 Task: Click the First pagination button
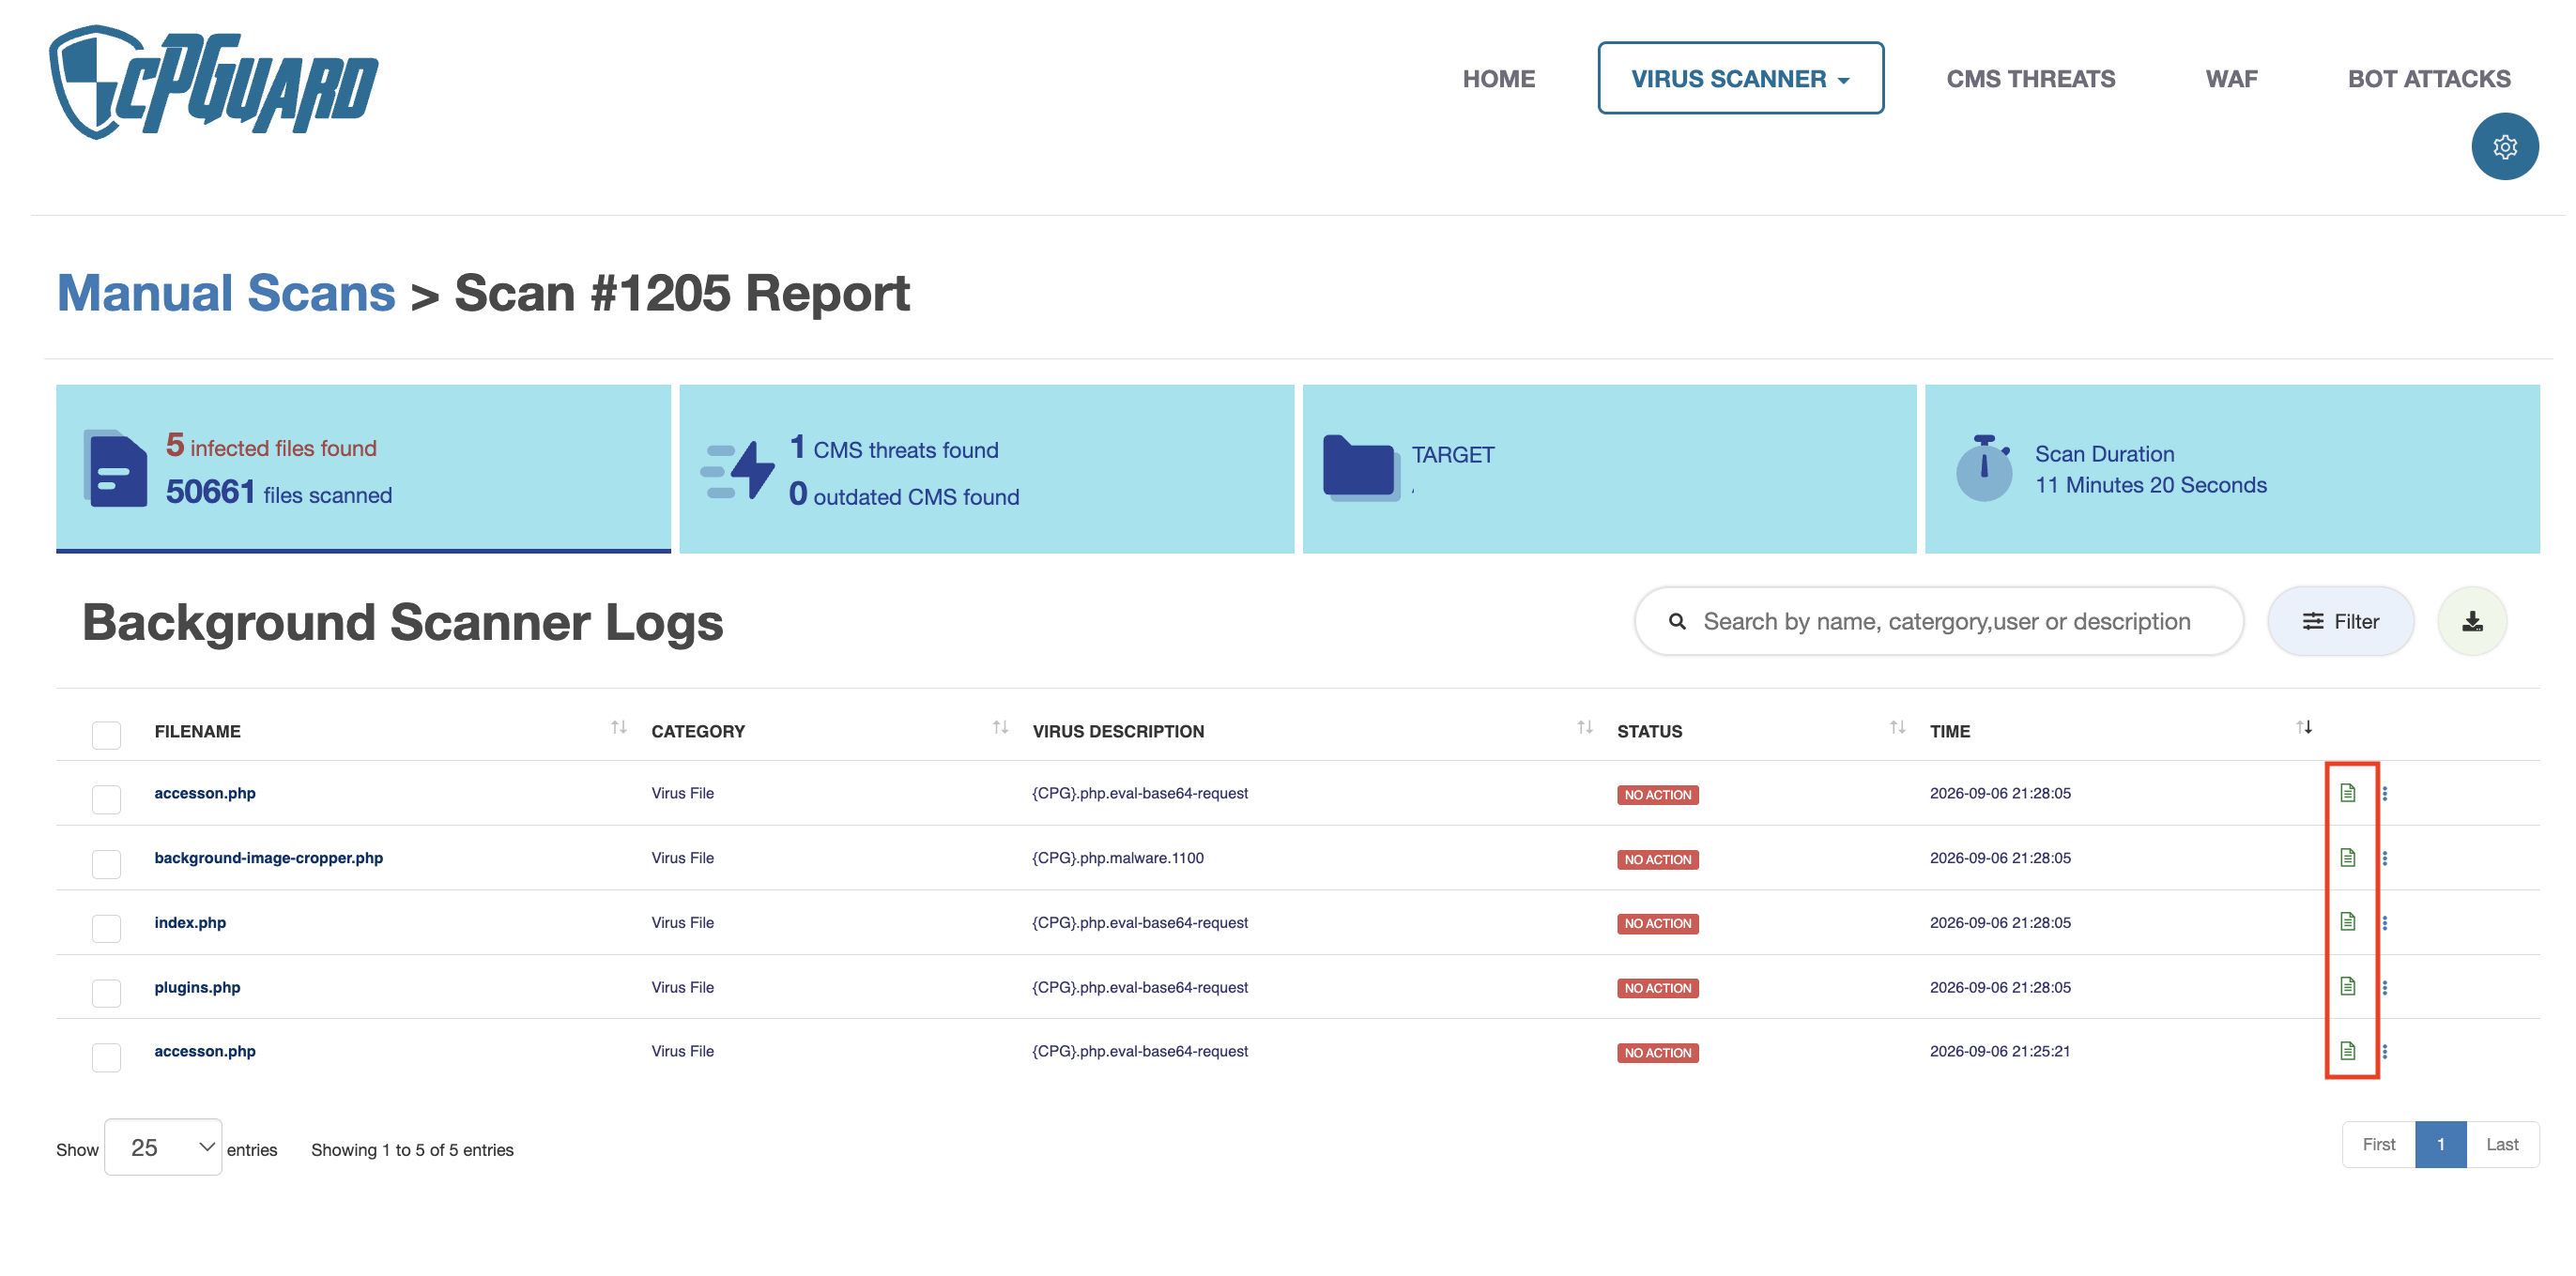[x=2378, y=1144]
